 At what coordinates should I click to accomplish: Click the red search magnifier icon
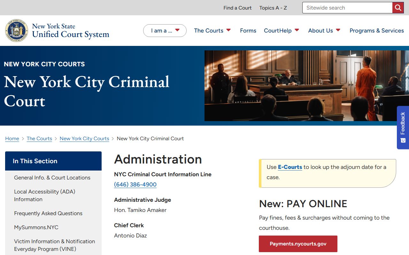pos(398,8)
